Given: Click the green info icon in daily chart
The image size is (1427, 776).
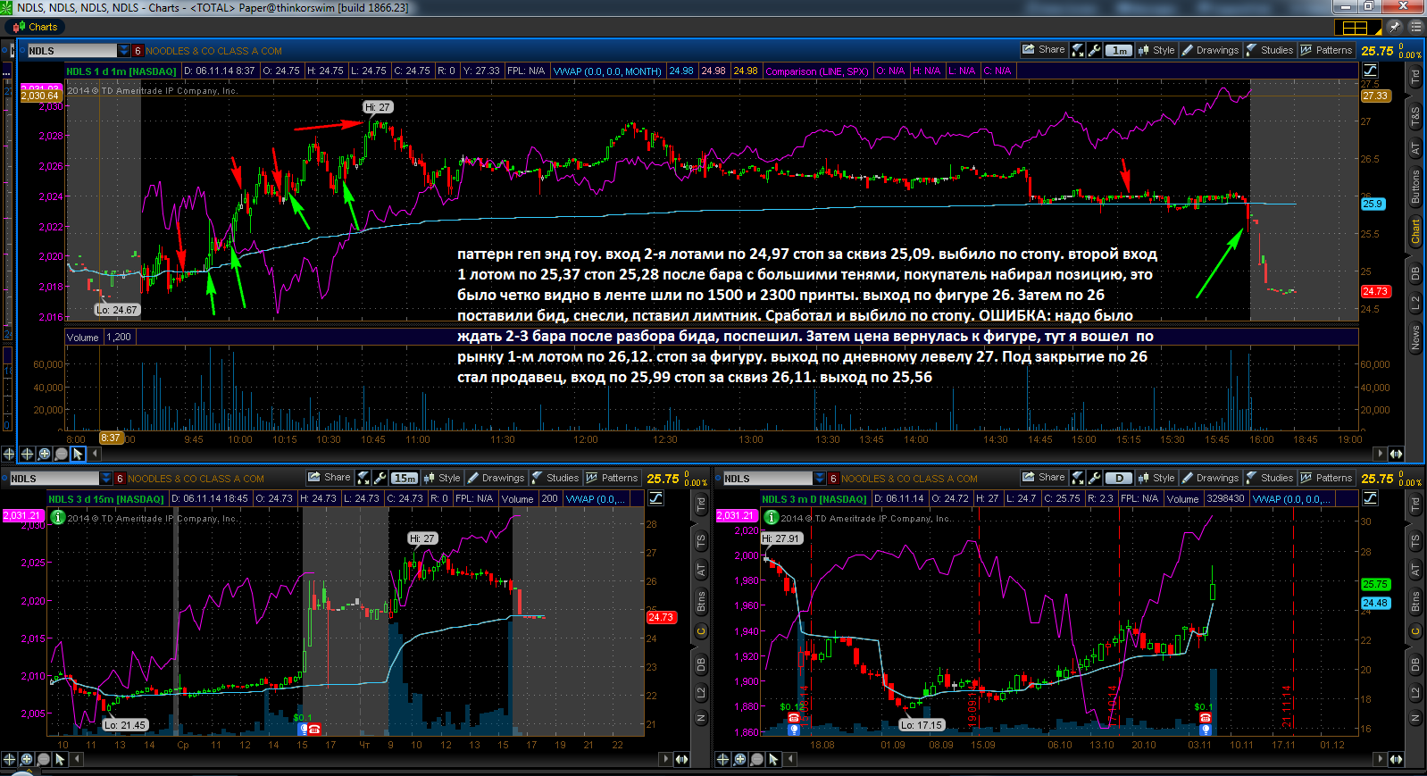Looking at the screenshot, I should 771,516.
